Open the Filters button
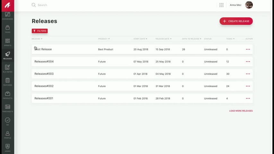Image resolution: width=274 pixels, height=154 pixels. [x=40, y=31]
